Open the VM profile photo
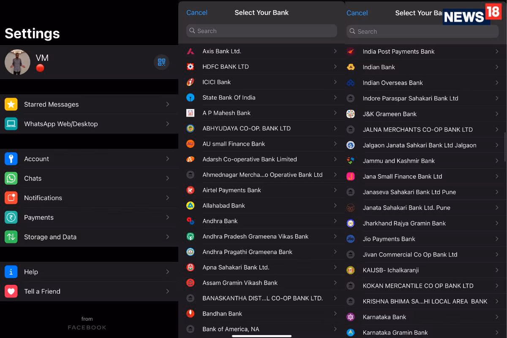 click(x=17, y=62)
